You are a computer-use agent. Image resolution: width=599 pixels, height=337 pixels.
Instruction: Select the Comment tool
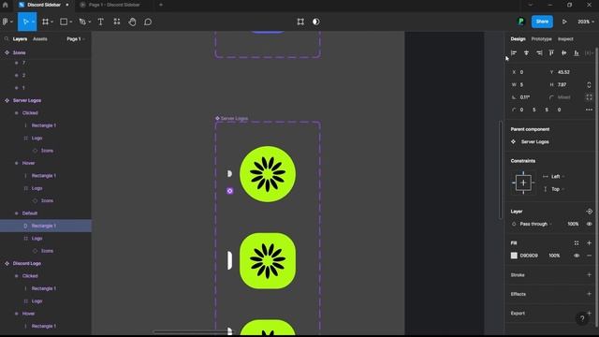(x=148, y=22)
